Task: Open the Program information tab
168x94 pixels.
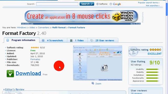Action: (22, 40)
